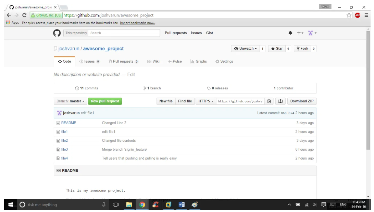Star the awesome_project repository
Screen dimensions: 374x212
point(277,49)
